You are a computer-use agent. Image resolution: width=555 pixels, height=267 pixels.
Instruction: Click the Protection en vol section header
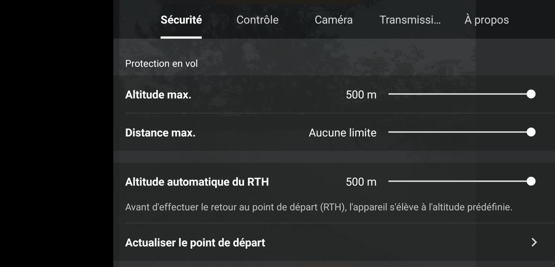[x=161, y=63]
